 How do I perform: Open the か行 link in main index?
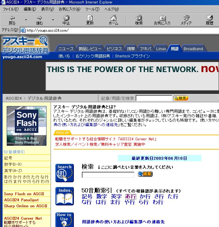145,197
